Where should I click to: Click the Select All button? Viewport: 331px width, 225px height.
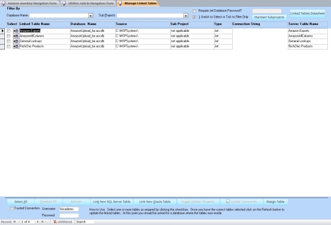pyautogui.click(x=21, y=202)
